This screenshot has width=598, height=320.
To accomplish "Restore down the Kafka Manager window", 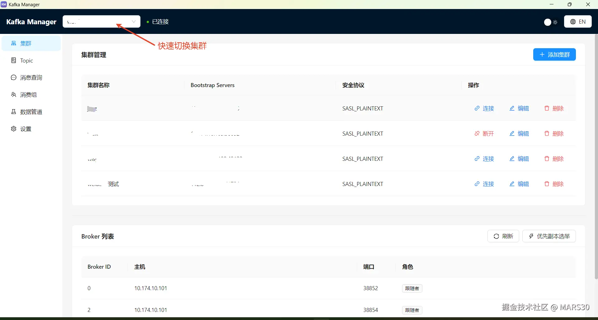I will 570,4.
